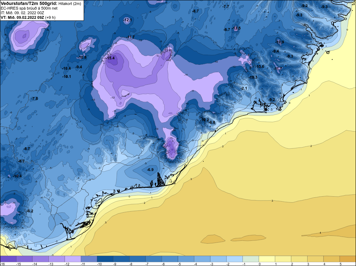Click the -2.1 temperature reading
356x266 pixels.
pos(244,88)
